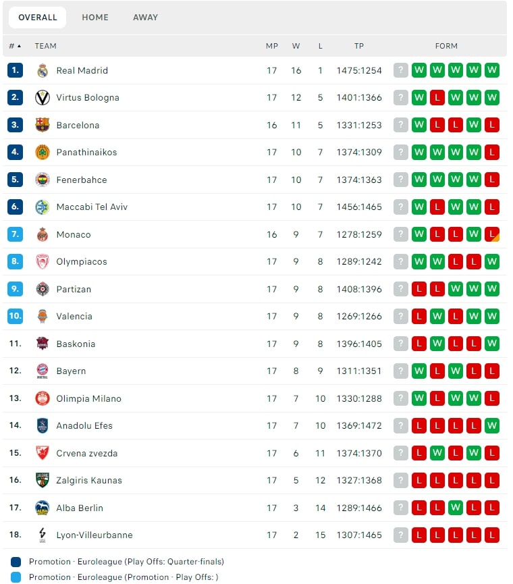513x584 pixels.
Task: Open the Olympiacos team page link
Action: click(82, 262)
